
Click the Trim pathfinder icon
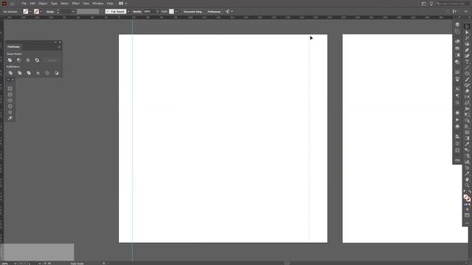20,73
